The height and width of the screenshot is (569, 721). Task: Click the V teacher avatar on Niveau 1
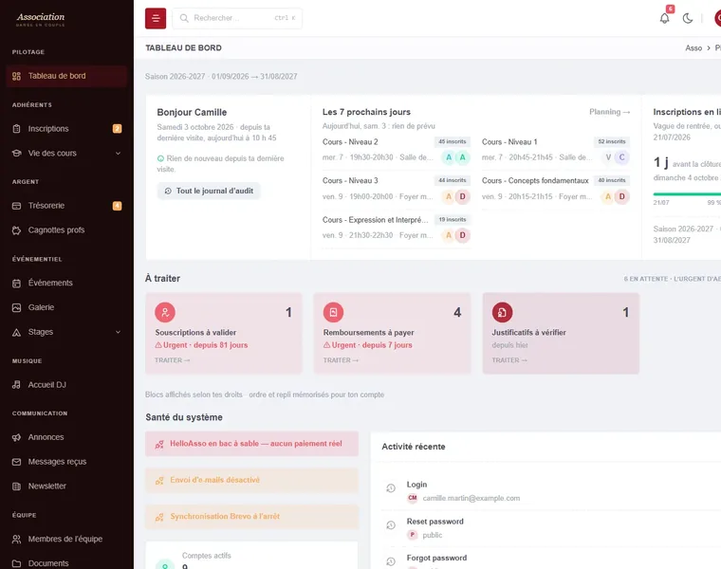coord(608,157)
